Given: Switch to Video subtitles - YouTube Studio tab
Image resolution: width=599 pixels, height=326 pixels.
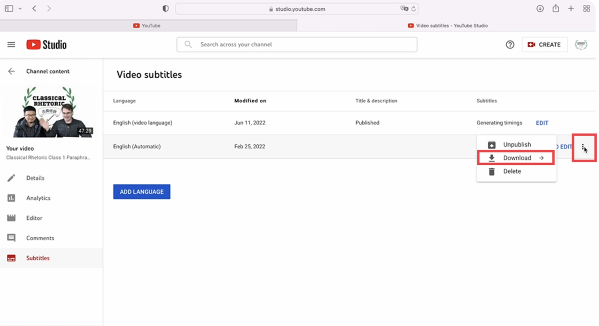Looking at the screenshot, I should pos(448,26).
